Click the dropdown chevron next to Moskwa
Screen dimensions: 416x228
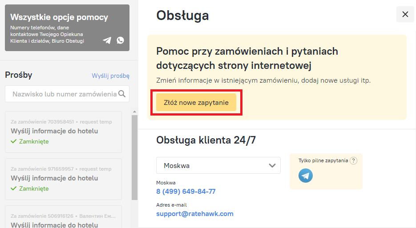click(x=272, y=165)
